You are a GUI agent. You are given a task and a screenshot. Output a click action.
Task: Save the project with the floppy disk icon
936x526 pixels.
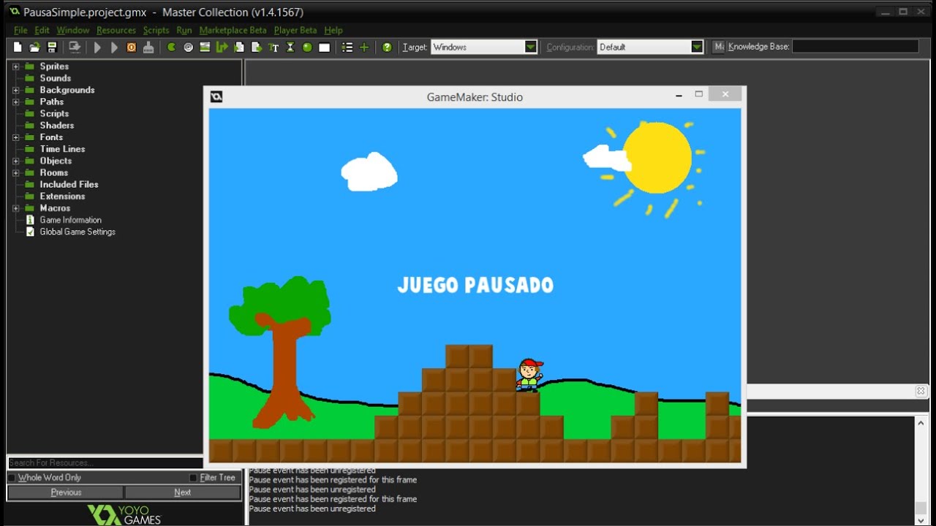52,47
